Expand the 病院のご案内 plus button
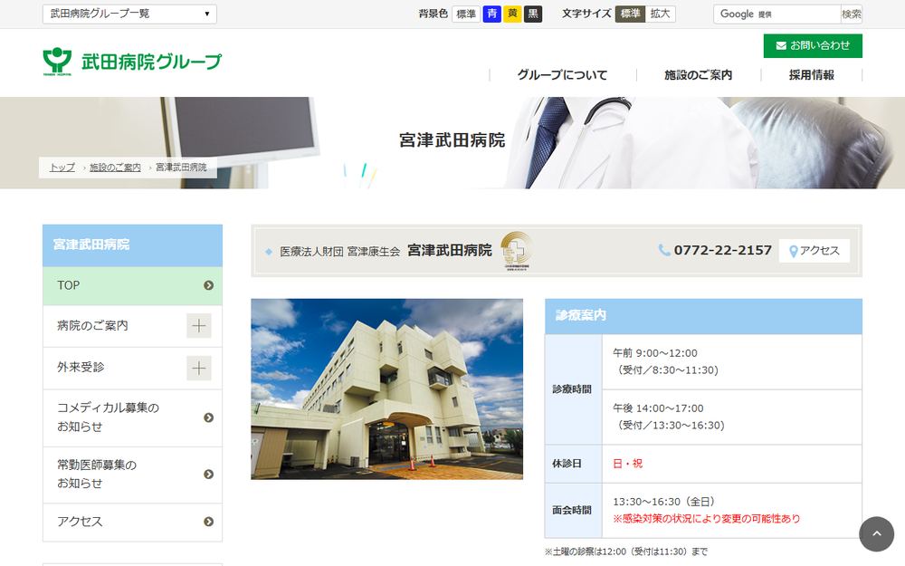905x566 pixels. pyautogui.click(x=198, y=326)
